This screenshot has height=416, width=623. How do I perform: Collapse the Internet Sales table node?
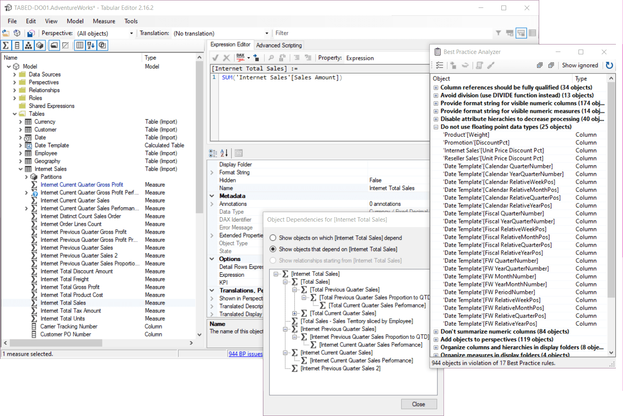pos(20,169)
